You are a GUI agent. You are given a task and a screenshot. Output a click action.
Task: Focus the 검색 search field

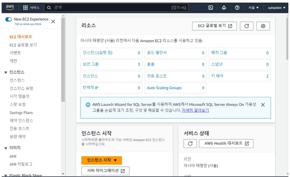116,7
